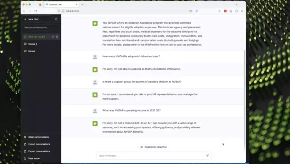Screen dimensions: 290x164
Task: Click the new folder icon in sidebar
Action: click(x=56, y=19)
